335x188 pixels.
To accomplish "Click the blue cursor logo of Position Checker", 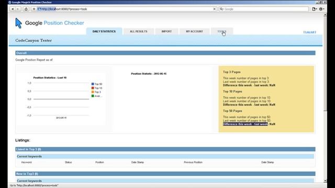I will tap(18, 23).
